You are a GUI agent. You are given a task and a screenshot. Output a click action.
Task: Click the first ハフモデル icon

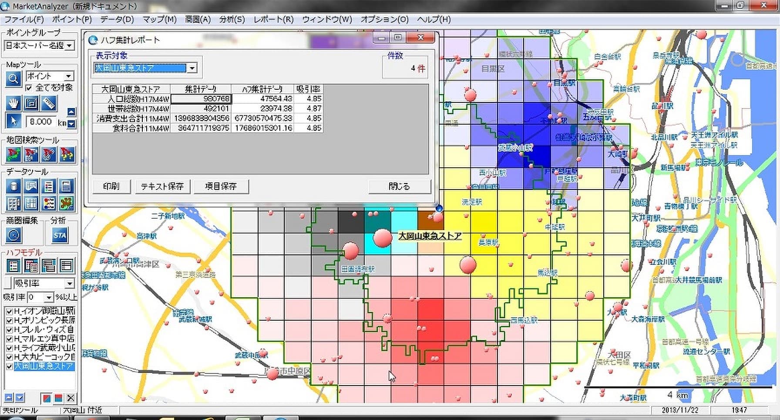[x=13, y=265]
